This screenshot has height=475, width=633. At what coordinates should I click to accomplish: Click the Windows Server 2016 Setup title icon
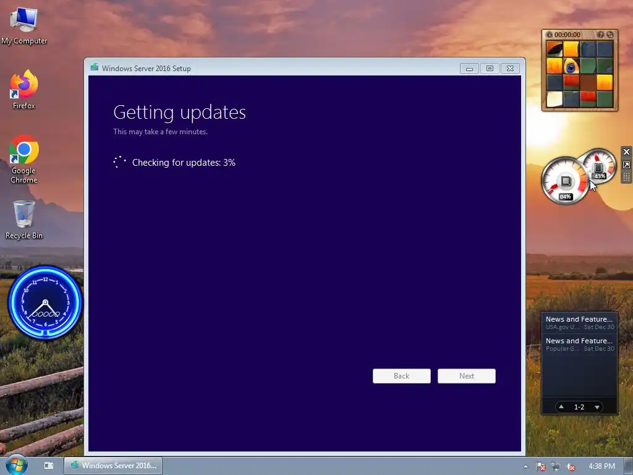pyautogui.click(x=94, y=68)
